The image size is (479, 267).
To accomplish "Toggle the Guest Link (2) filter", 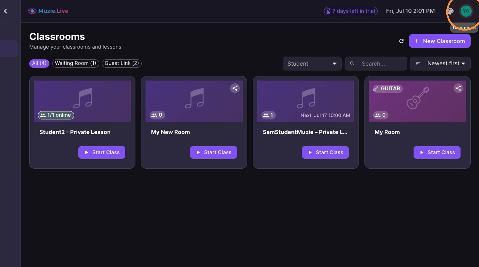I will [x=122, y=63].
